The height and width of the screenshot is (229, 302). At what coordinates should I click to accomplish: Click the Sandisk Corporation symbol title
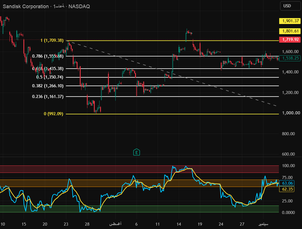26,6
